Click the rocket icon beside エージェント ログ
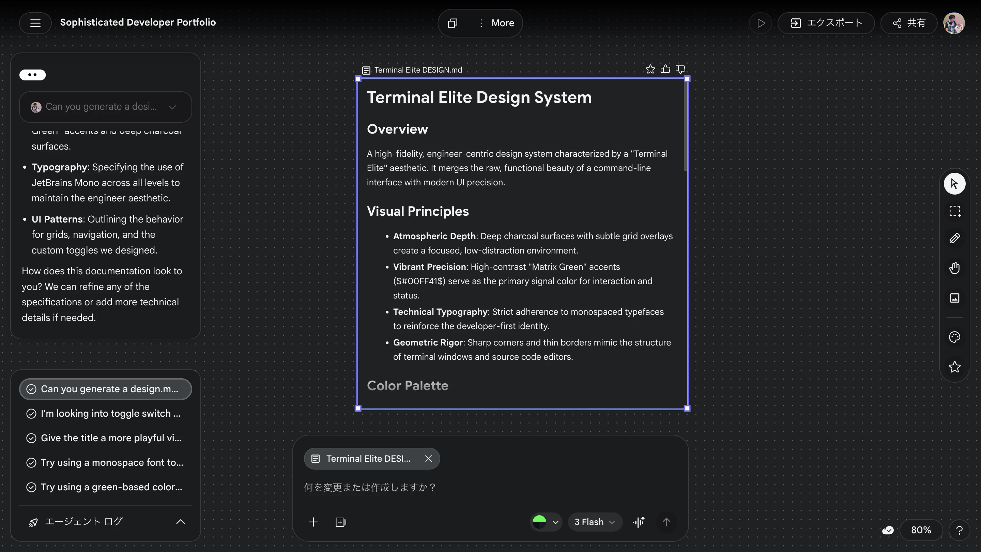This screenshot has width=981, height=552. [x=33, y=522]
